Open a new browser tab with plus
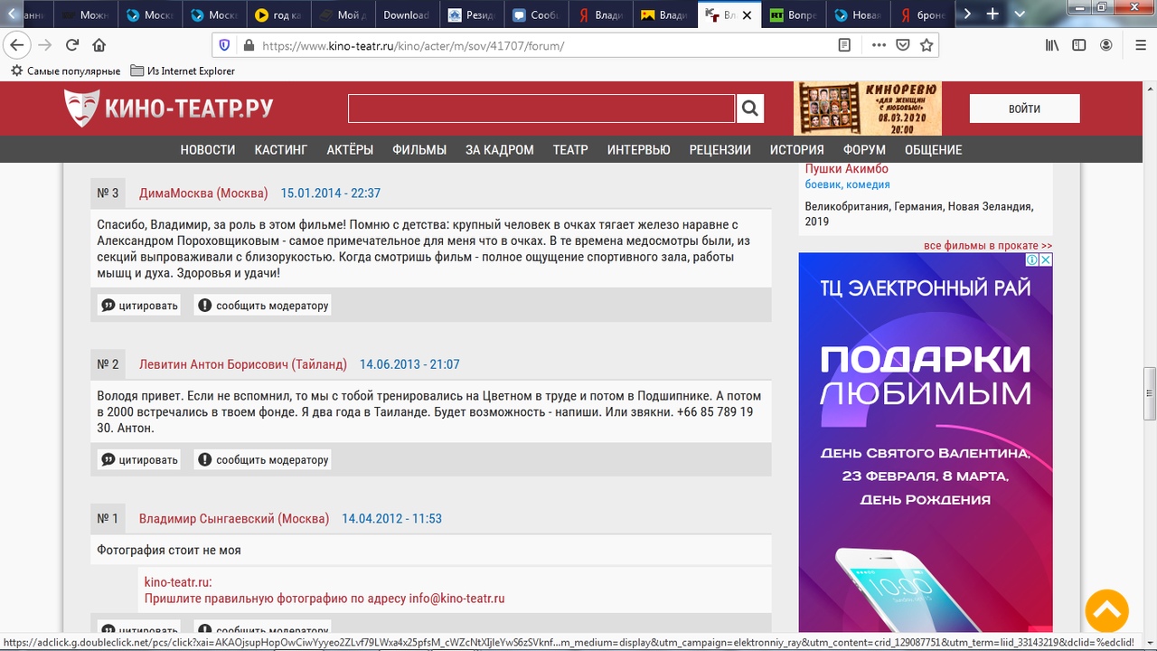The image size is (1157, 651). (x=992, y=14)
